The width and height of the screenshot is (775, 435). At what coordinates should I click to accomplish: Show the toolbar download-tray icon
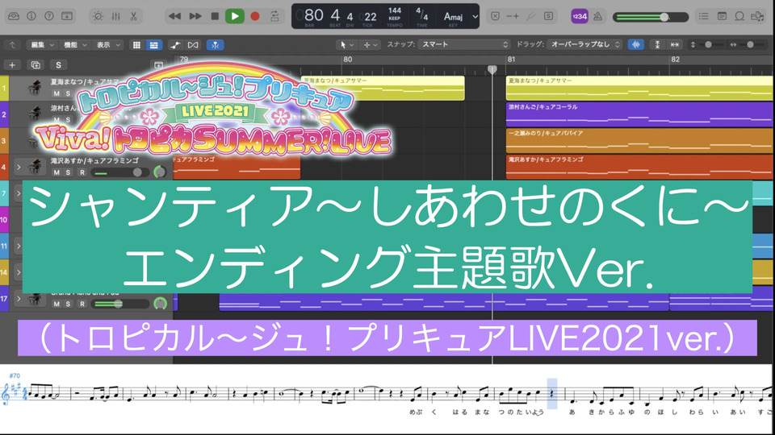click(x=67, y=16)
